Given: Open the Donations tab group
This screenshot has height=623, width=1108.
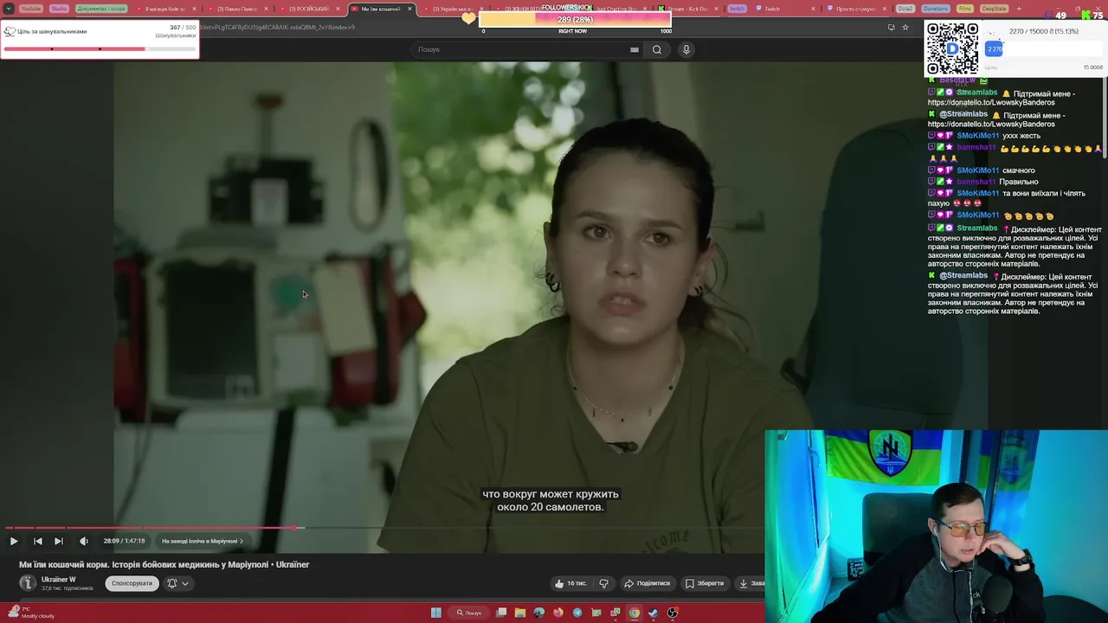Looking at the screenshot, I should [x=936, y=9].
